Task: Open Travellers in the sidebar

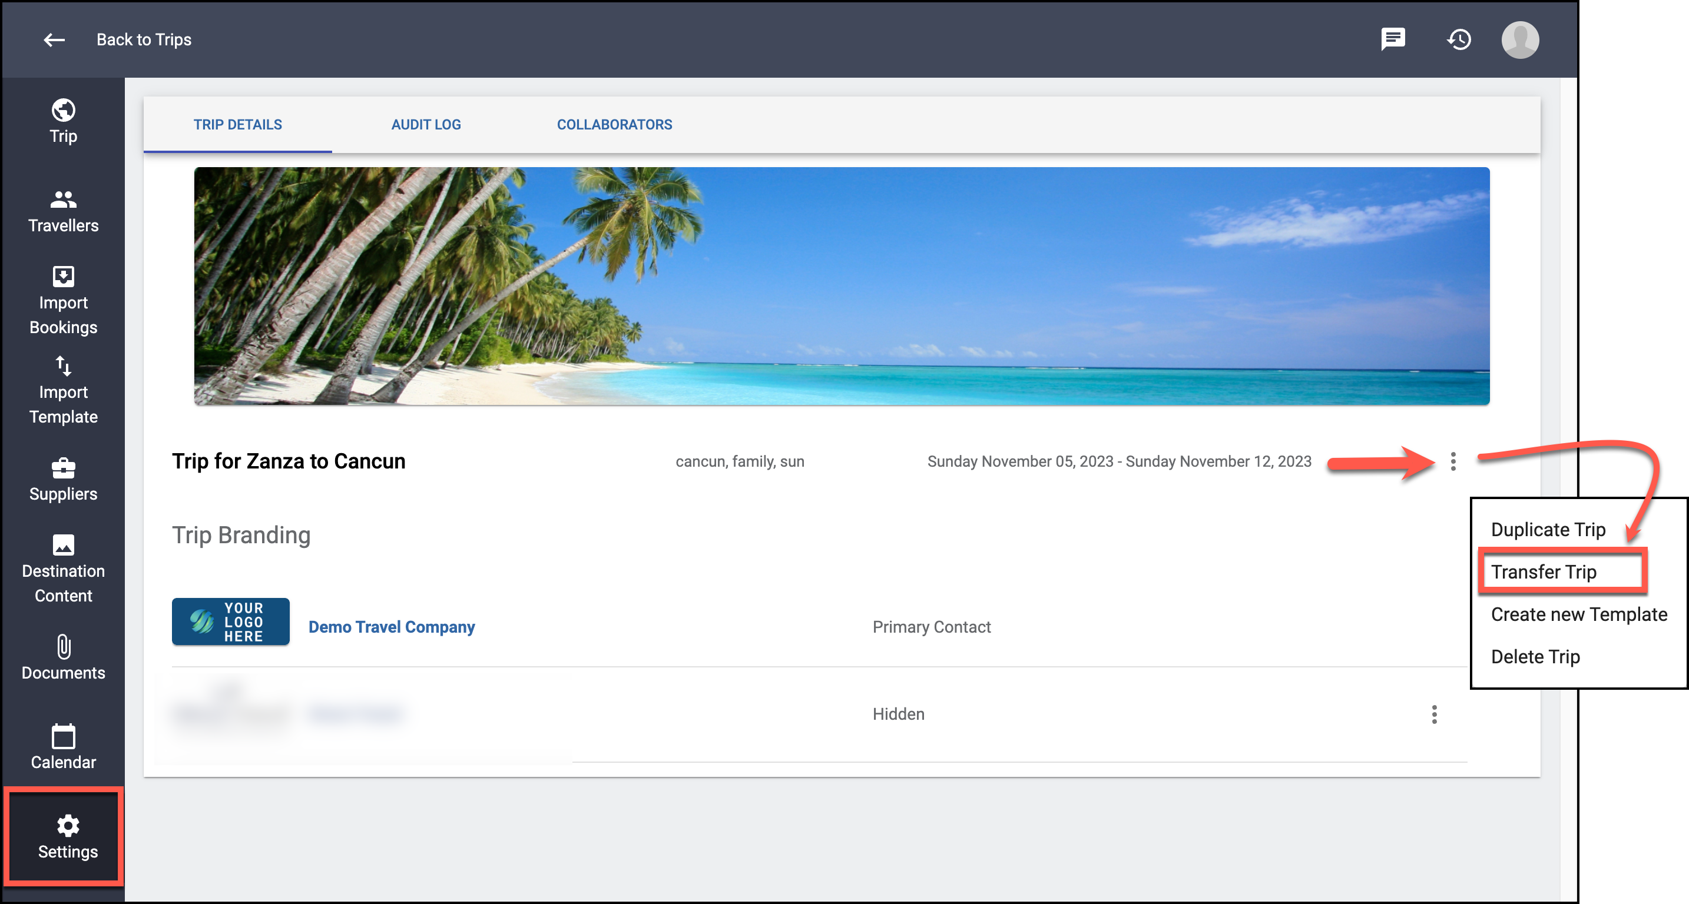Action: click(64, 211)
